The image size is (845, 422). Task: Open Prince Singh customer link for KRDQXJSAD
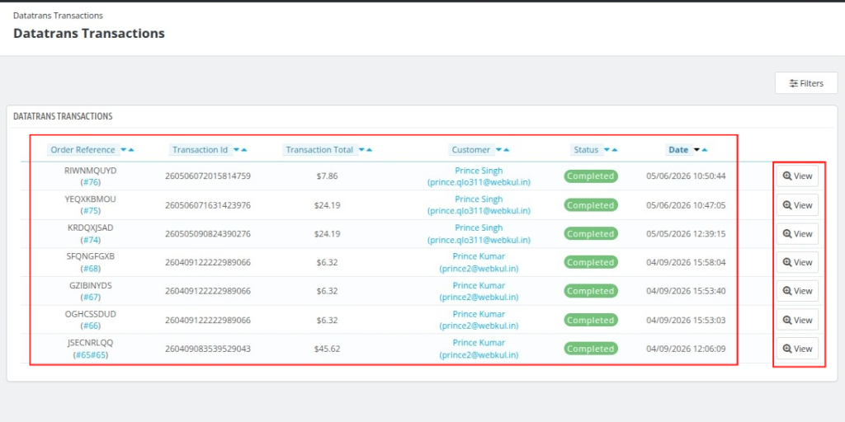[479, 233]
